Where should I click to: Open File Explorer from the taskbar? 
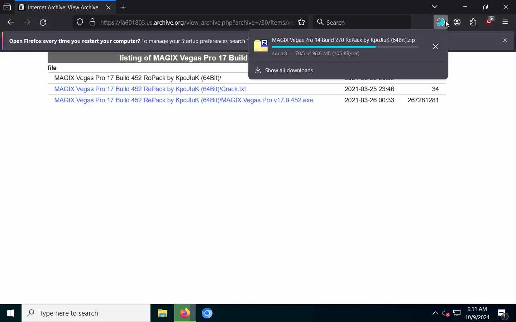[x=163, y=313]
